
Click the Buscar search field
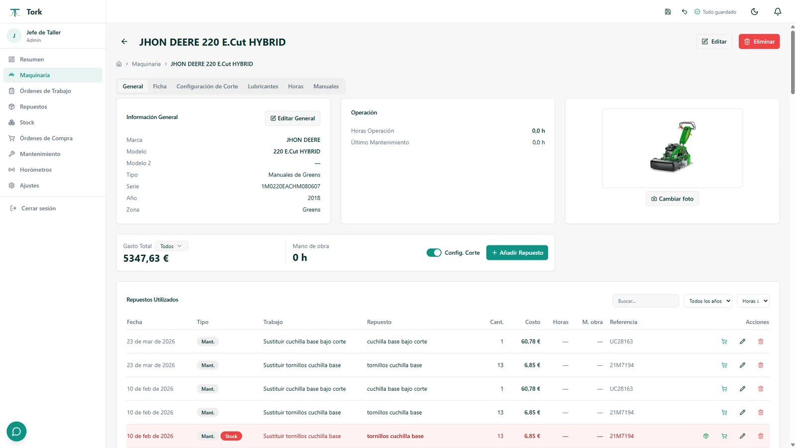tap(646, 301)
